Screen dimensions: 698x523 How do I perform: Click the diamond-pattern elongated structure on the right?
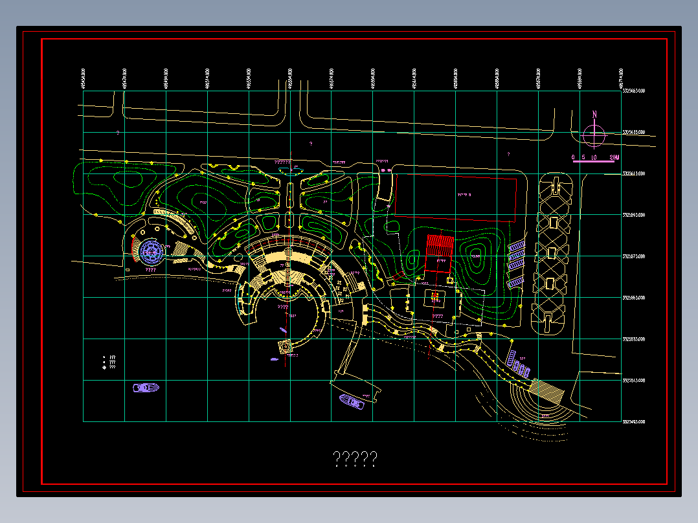[552, 253]
